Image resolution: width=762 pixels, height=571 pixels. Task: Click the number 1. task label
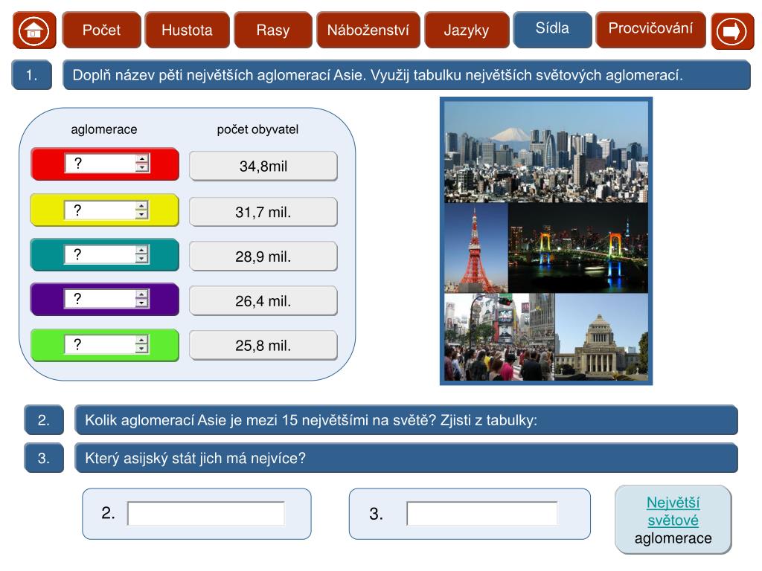[x=32, y=75]
